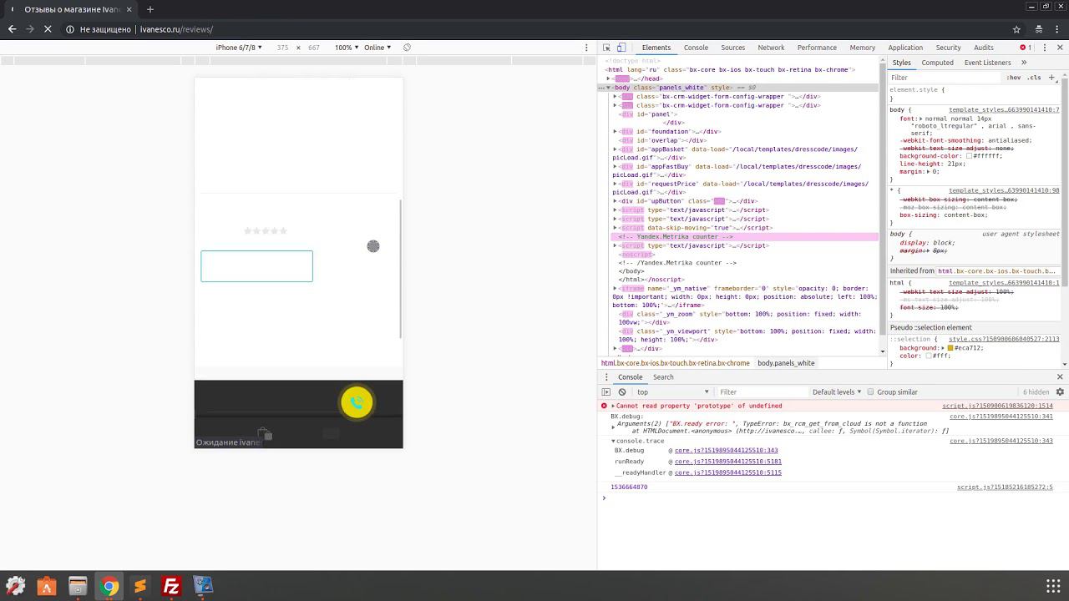Open script.js?150900619836120:1514 source link
The width and height of the screenshot is (1069, 601).
(x=997, y=406)
